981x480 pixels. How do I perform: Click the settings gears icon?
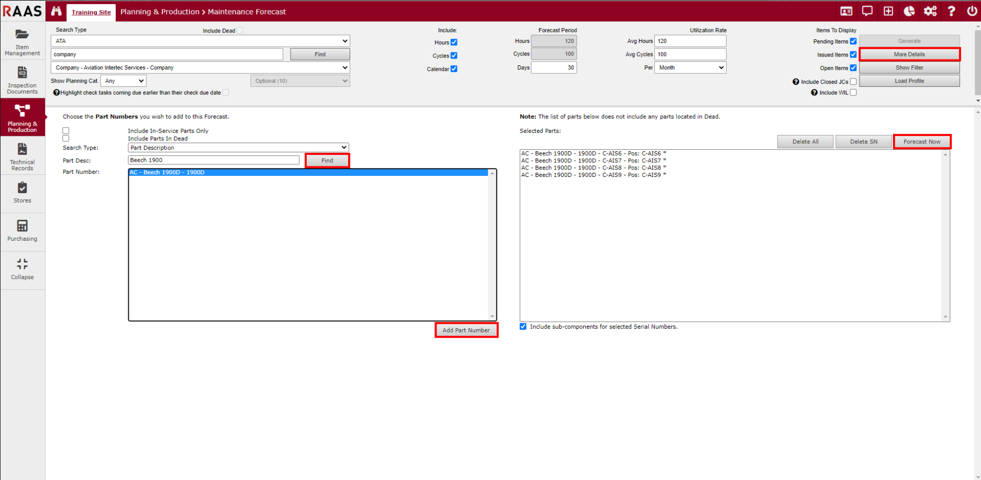coord(930,12)
